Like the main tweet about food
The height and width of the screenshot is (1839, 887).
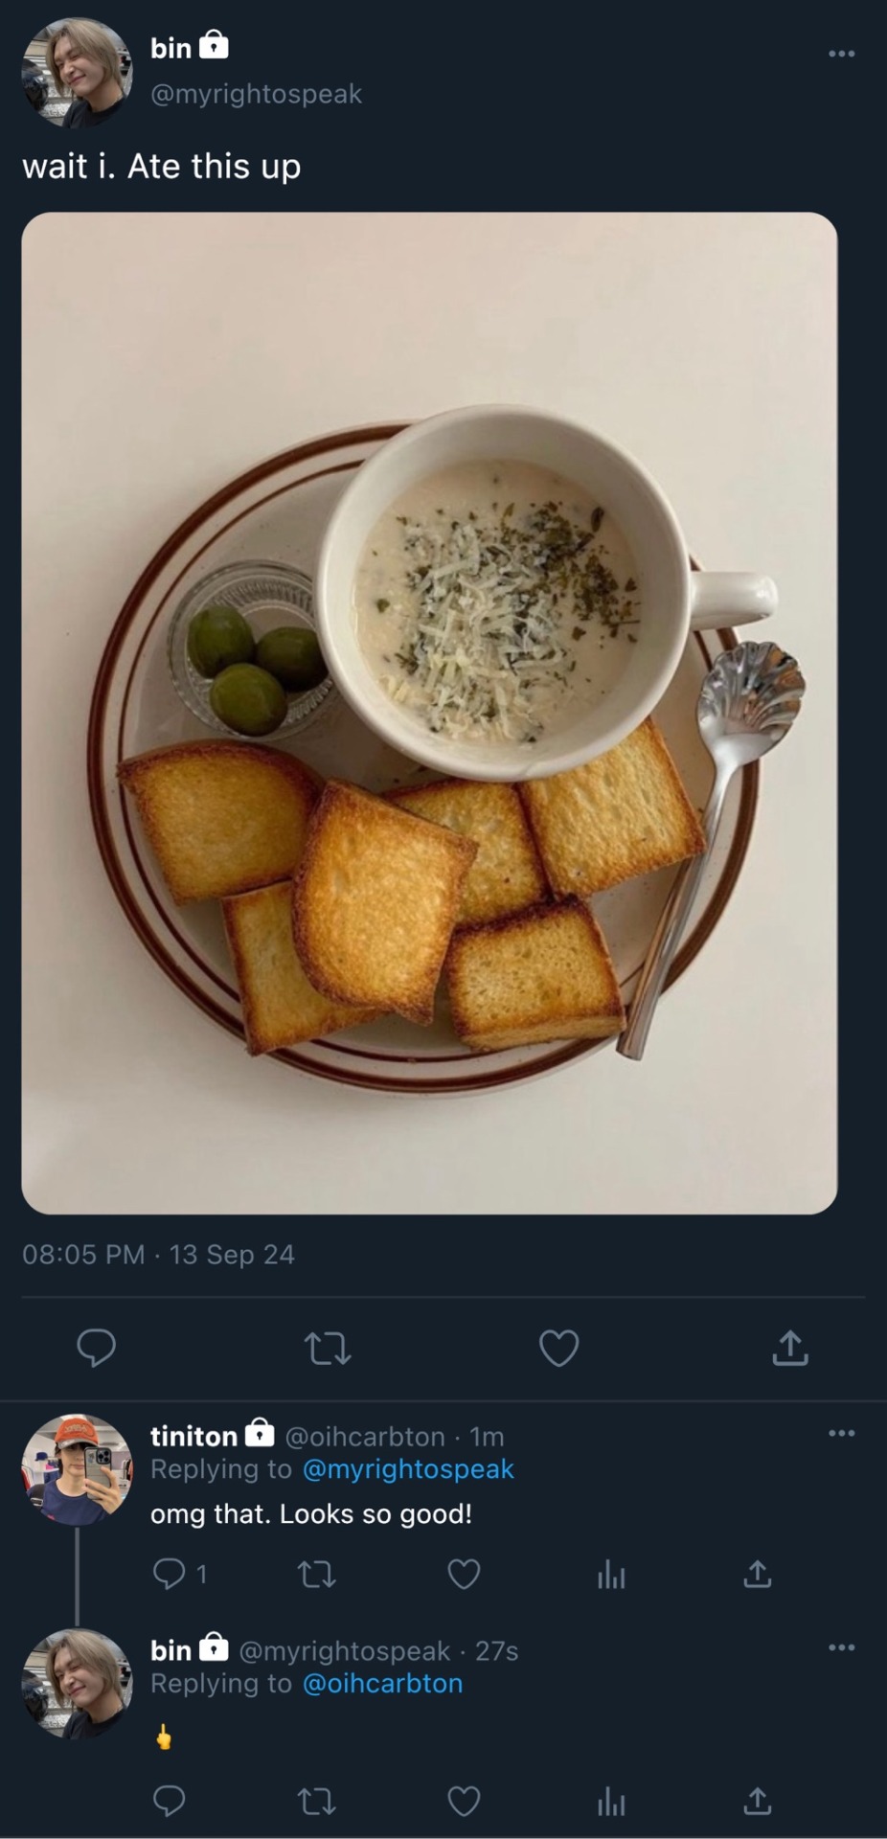(558, 1349)
